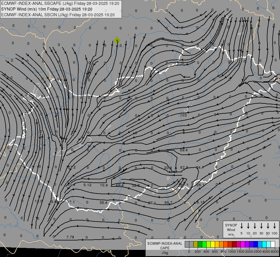This screenshot has width=280, height=257.
Task: Click the 30 m/s wind arrow in SYNOP legend
Action: coord(261,226)
